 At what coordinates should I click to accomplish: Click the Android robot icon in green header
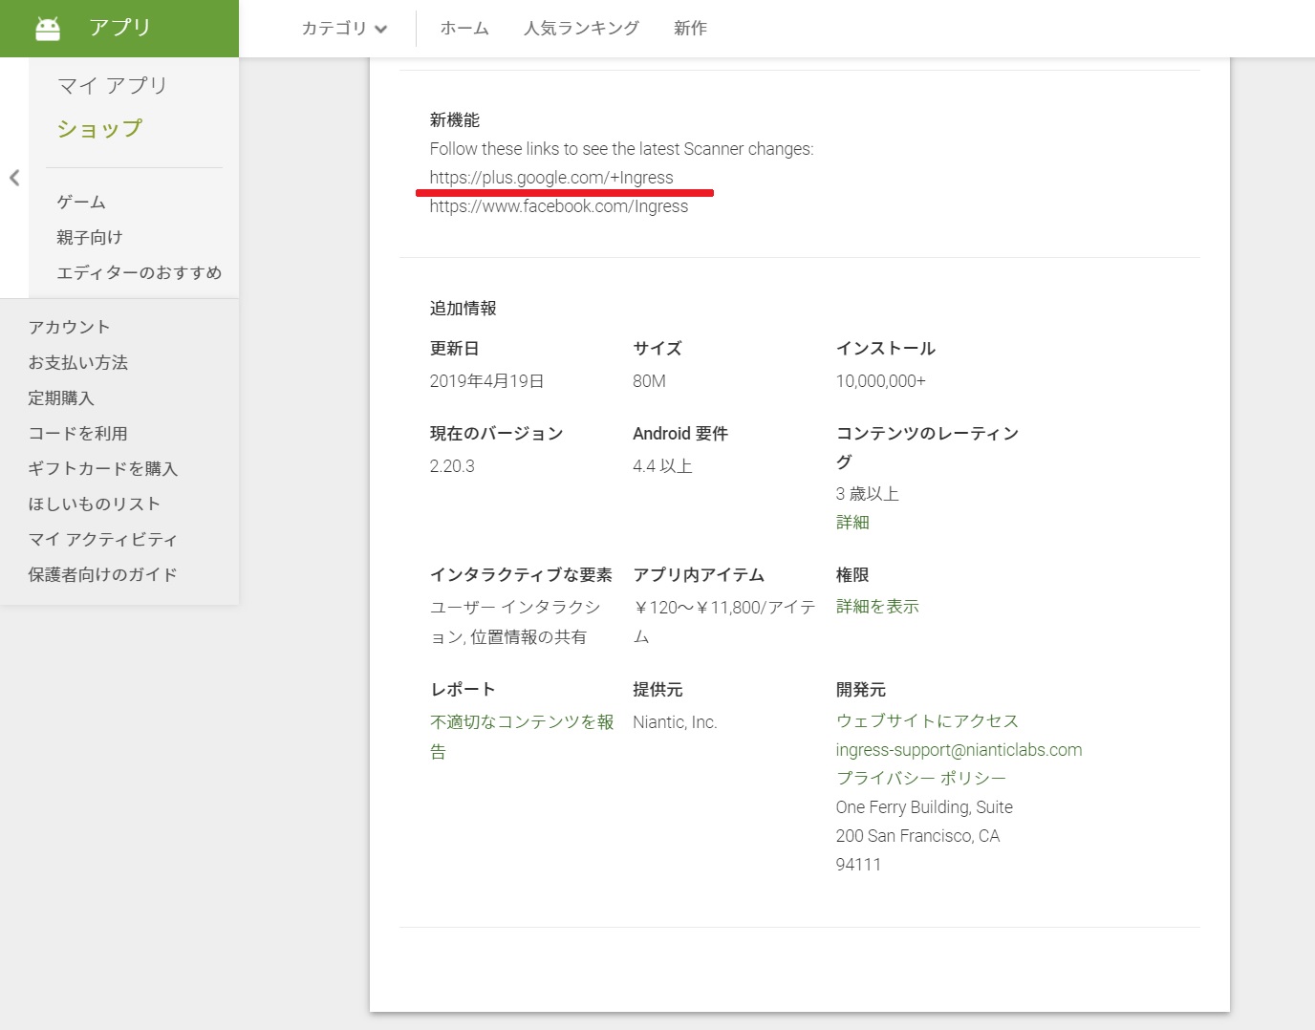click(x=48, y=29)
